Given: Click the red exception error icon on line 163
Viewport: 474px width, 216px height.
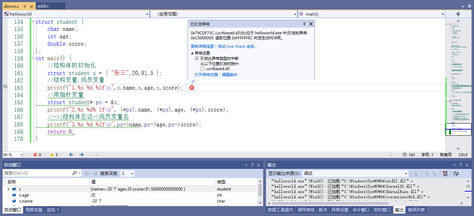Looking at the screenshot, I should coord(192,88).
